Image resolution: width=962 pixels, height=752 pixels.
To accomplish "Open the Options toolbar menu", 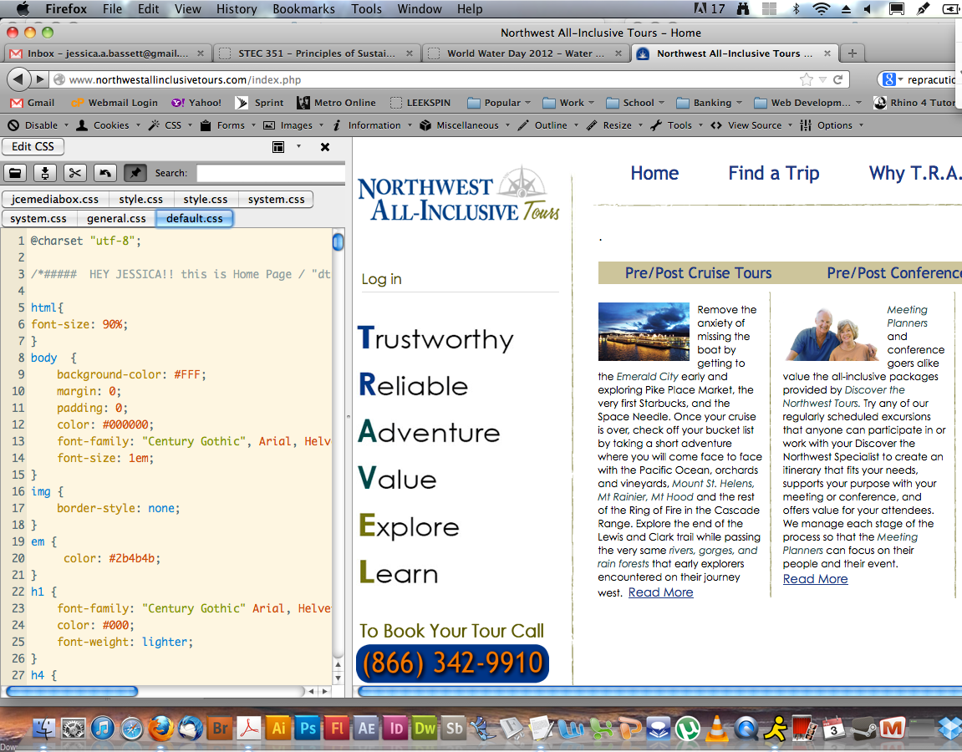I will coord(832,125).
